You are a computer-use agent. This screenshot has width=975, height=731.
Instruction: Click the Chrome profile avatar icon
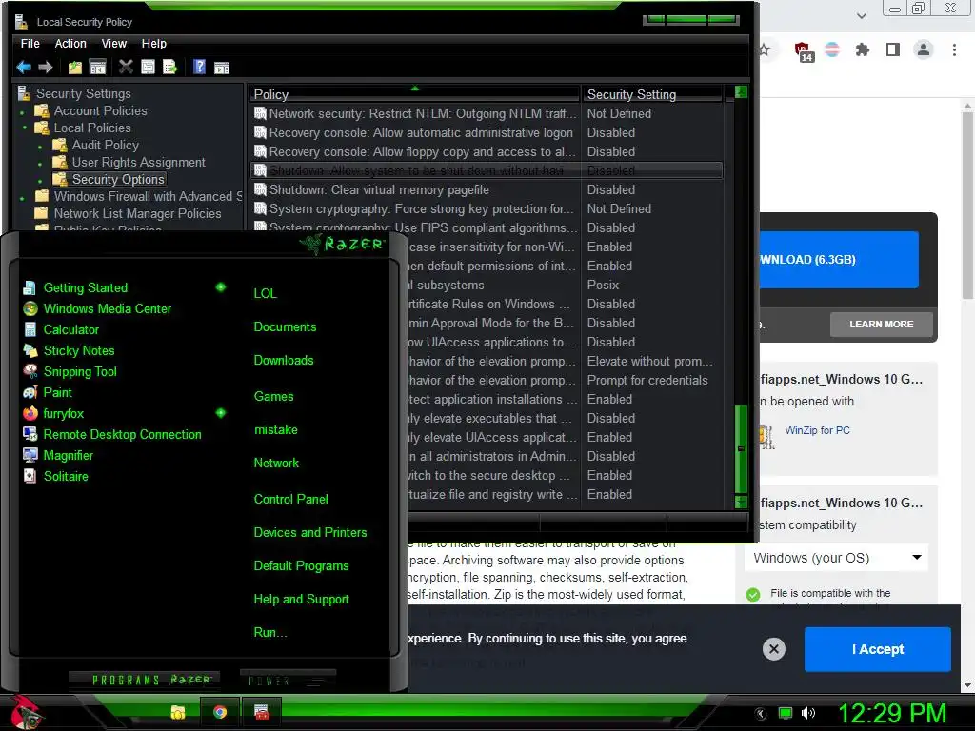pos(924,49)
